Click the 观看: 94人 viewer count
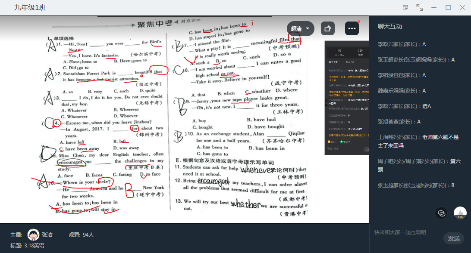The width and height of the screenshot is (471, 253). click(x=81, y=235)
